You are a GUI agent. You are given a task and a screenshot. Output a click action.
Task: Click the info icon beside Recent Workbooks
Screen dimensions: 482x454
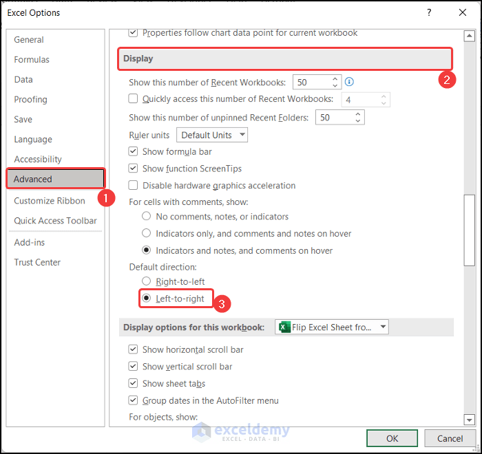[349, 82]
